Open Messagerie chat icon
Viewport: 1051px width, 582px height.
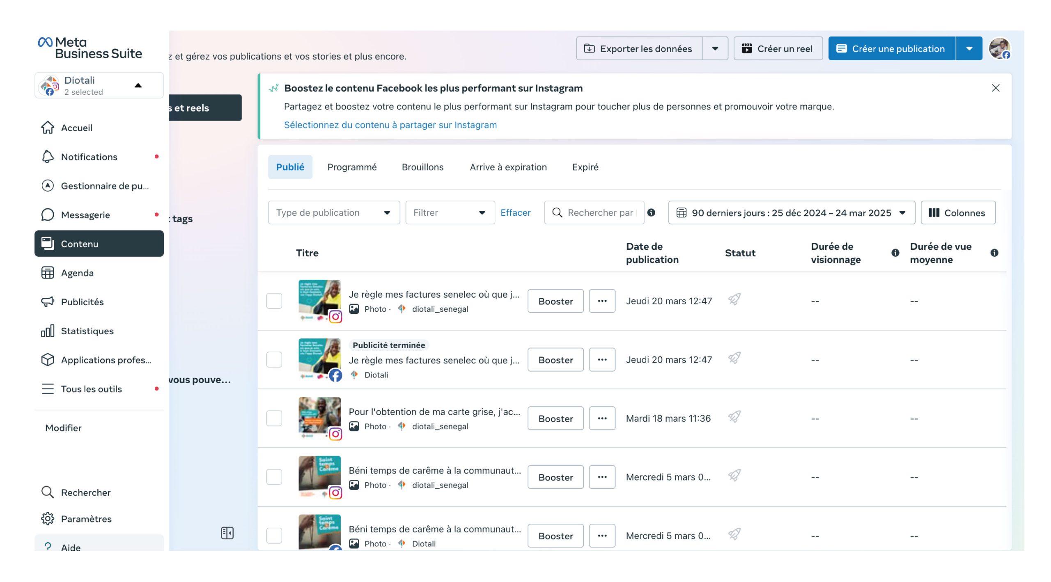point(48,215)
